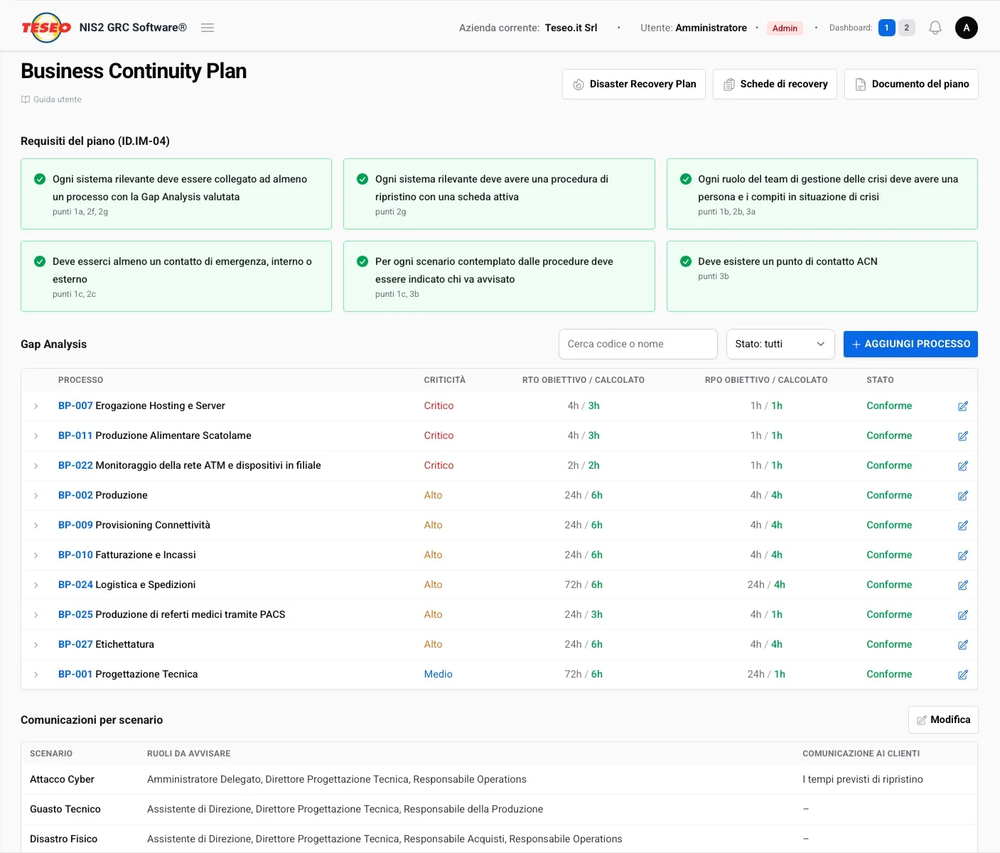Edit the BP-007 Erogazione Hosting e Server row
This screenshot has width=1000, height=853.
click(963, 406)
